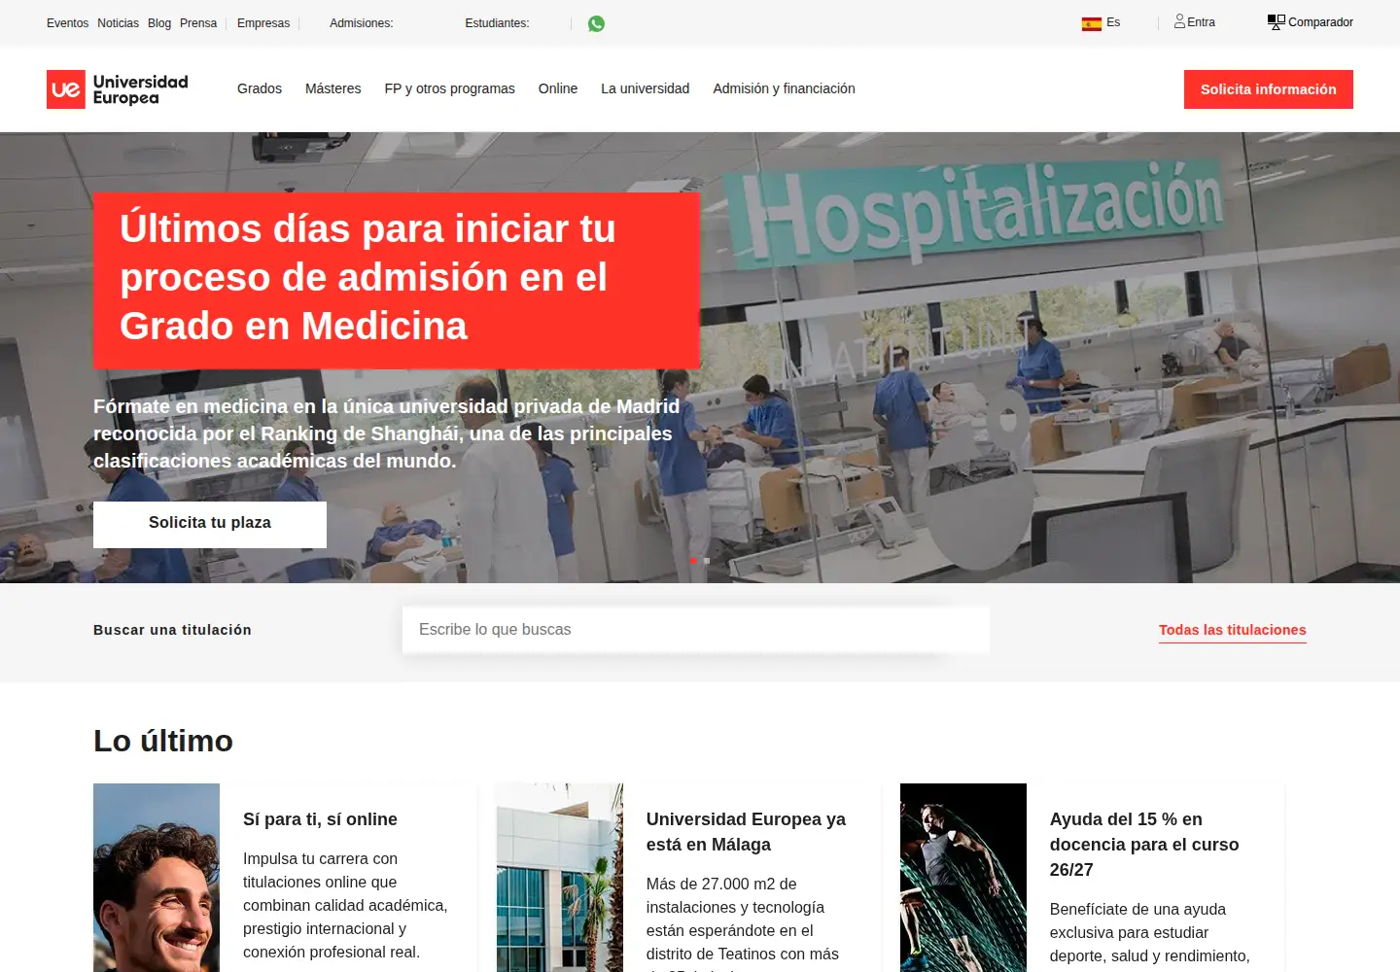
Task: Open the running athlete thumbnail
Action: [x=963, y=878]
